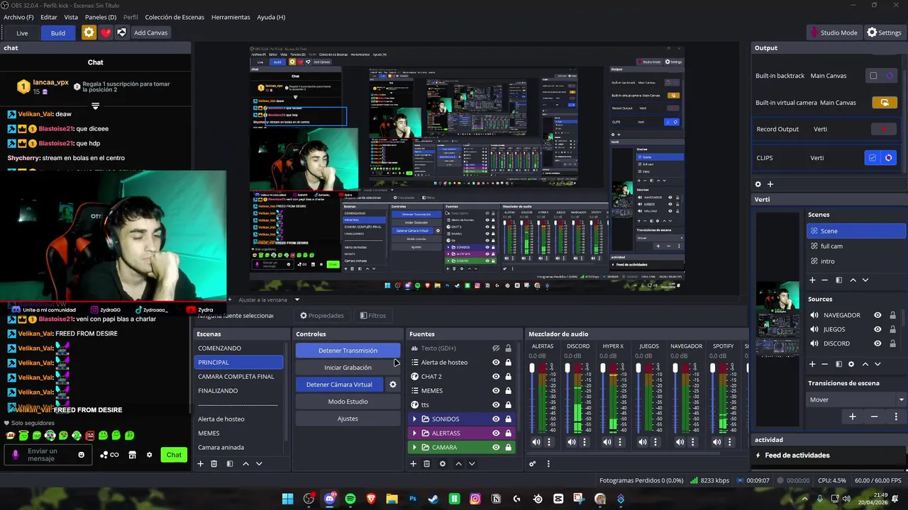
Task: Open chat settings gear icon
Action: click(x=149, y=455)
